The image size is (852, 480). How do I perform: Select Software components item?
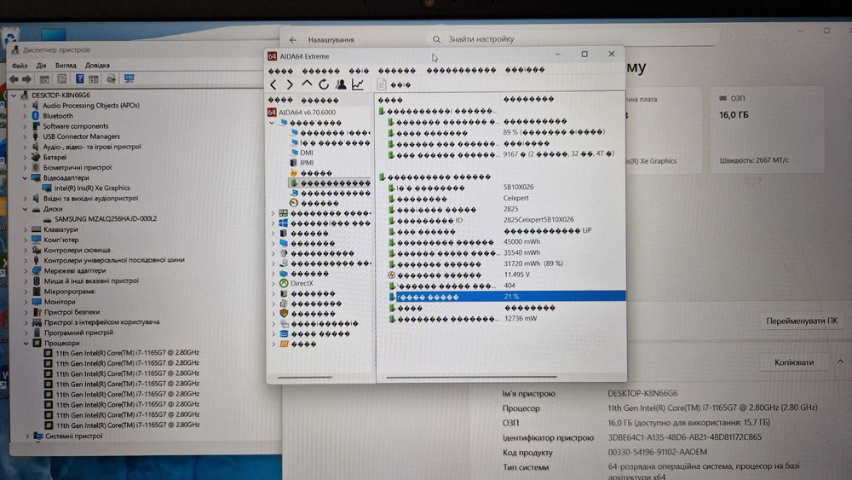pyautogui.click(x=76, y=126)
